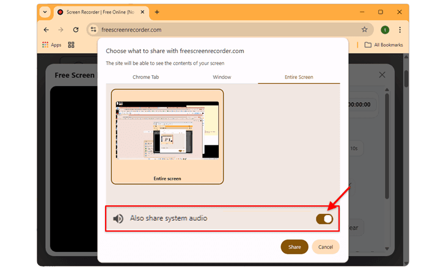Close the Free Screen recorder panel
Screen dimensions: 446x272
click(x=382, y=75)
